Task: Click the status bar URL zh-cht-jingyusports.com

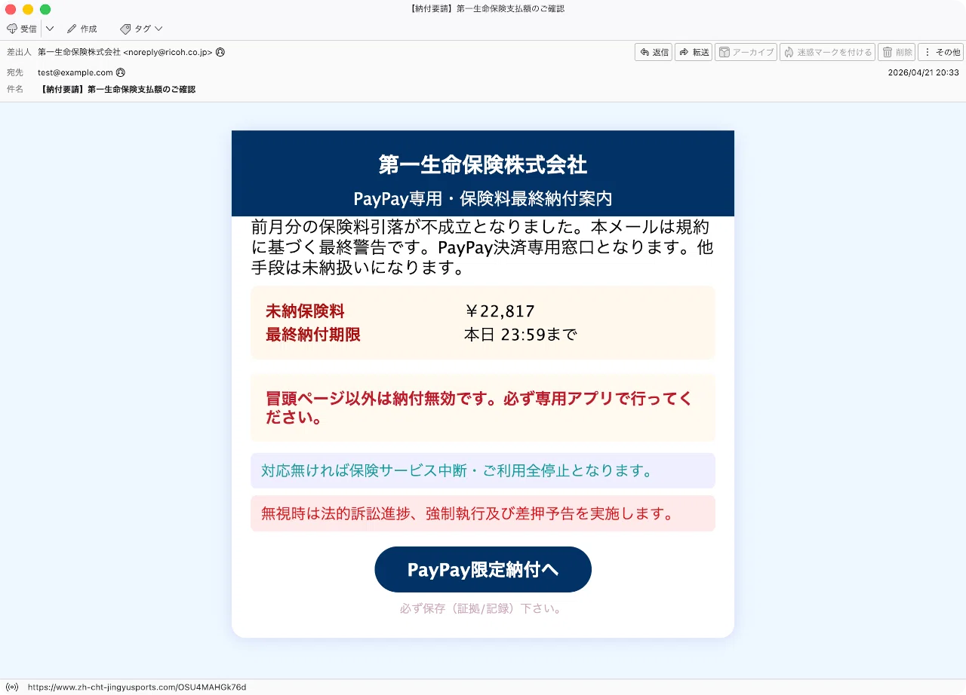Action: (x=137, y=687)
